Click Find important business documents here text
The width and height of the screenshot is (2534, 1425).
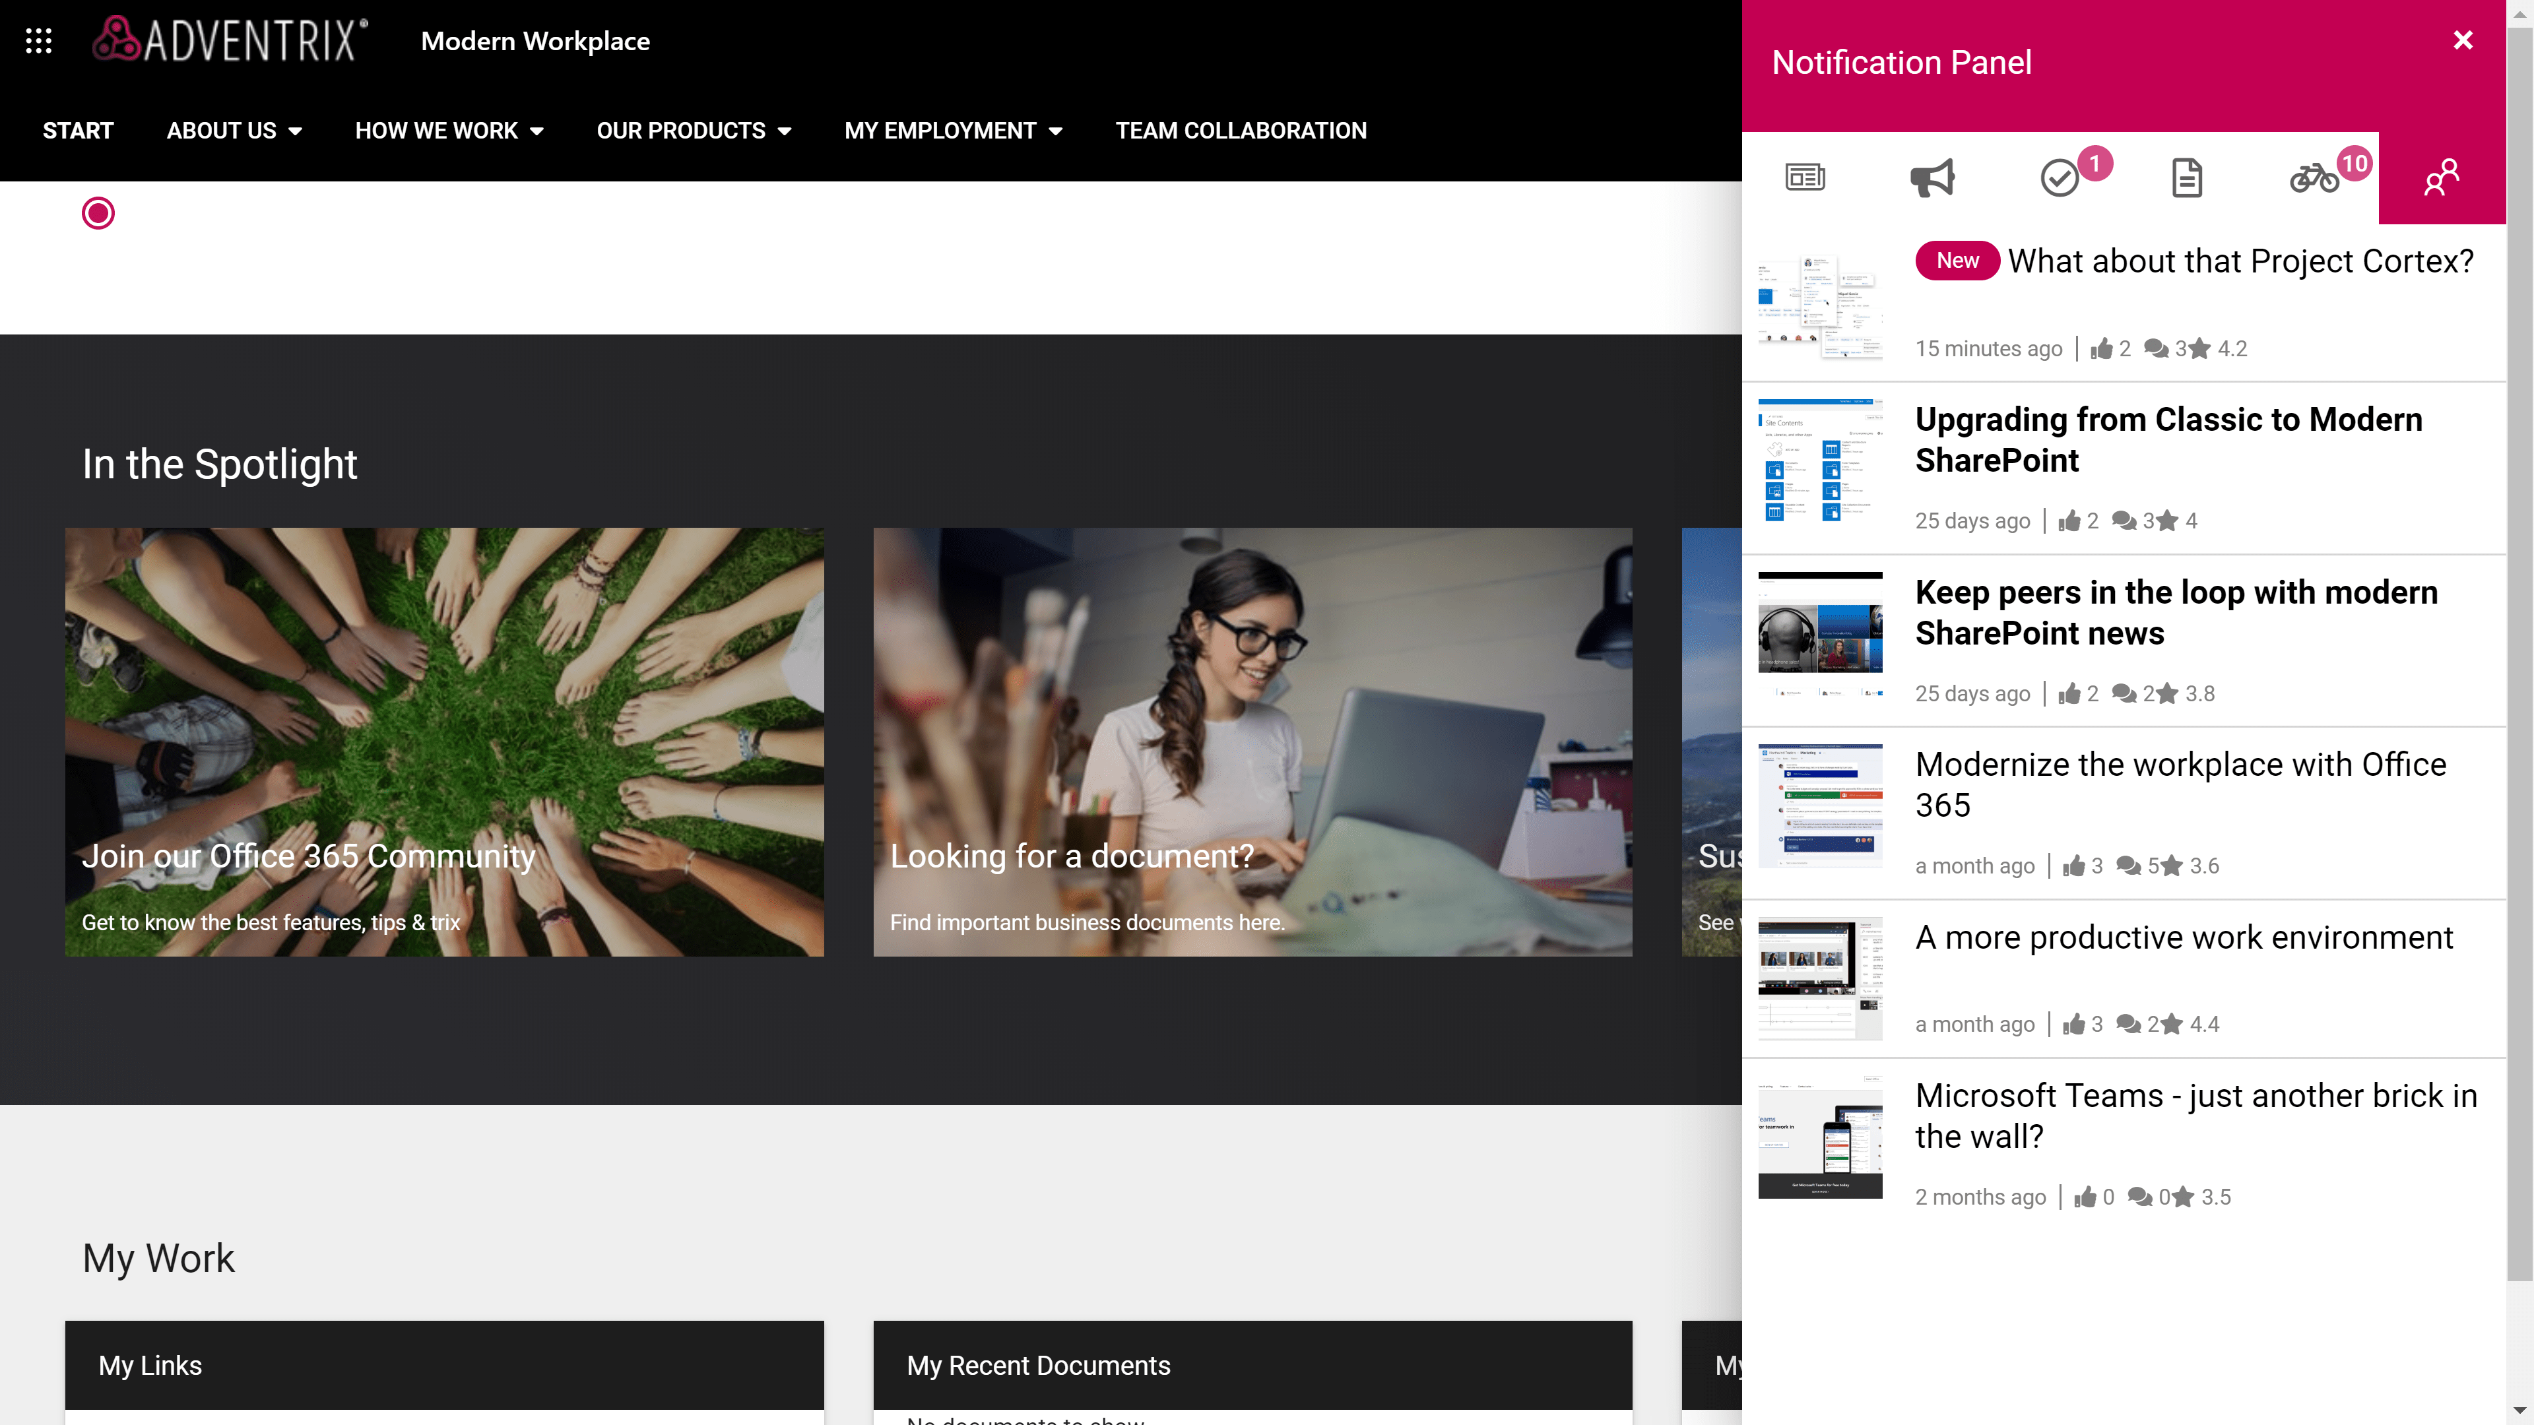tap(1087, 922)
